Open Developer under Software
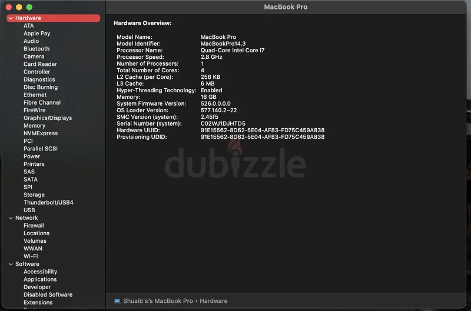The image size is (471, 311). (x=37, y=287)
